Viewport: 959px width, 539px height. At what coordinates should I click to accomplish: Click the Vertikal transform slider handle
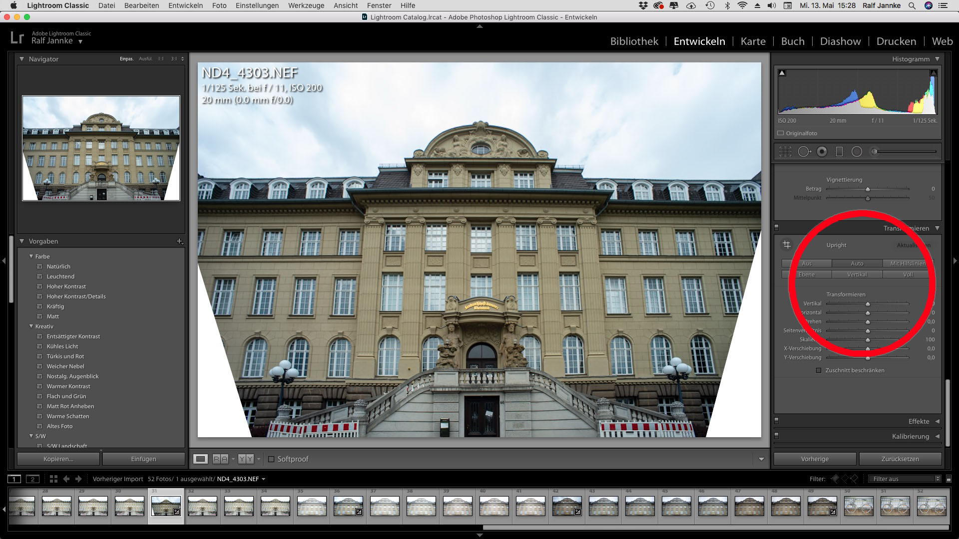tap(868, 303)
